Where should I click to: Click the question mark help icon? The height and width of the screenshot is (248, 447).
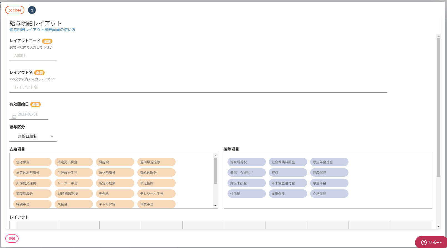point(32,10)
